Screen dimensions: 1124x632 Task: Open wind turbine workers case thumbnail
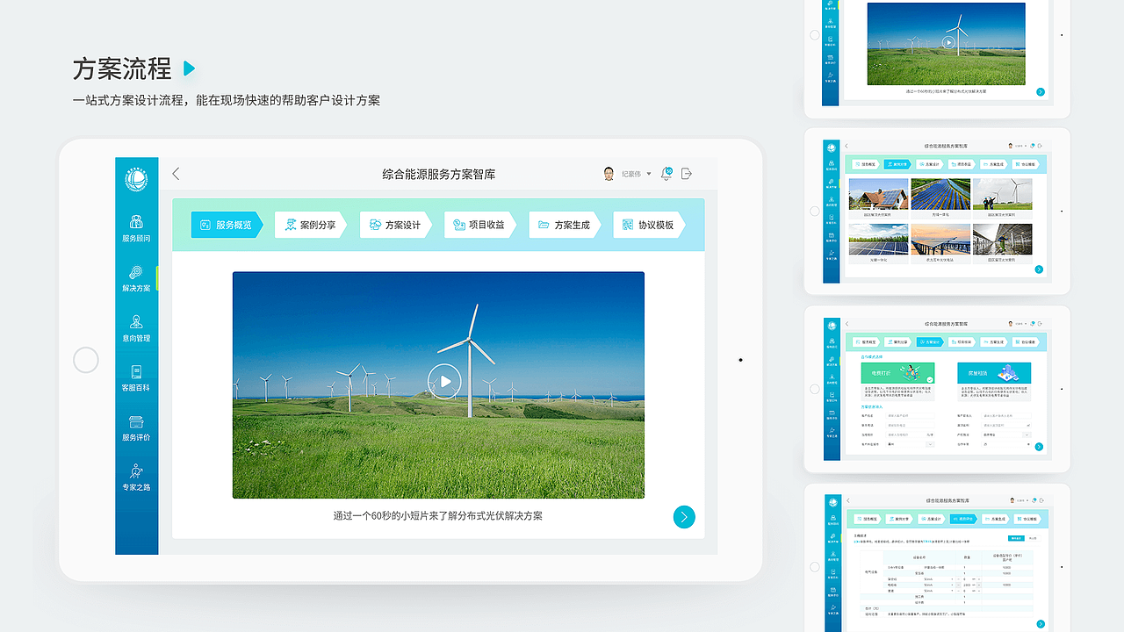(1003, 195)
